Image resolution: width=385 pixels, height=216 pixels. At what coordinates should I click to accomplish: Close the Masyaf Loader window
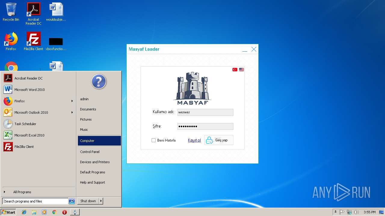pos(254,49)
